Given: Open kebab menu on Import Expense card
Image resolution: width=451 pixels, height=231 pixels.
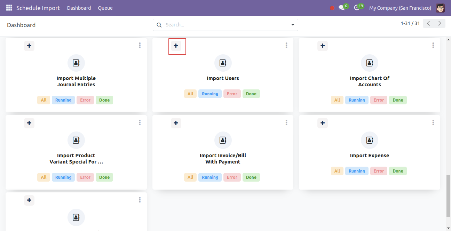Looking at the screenshot, I should (x=433, y=122).
